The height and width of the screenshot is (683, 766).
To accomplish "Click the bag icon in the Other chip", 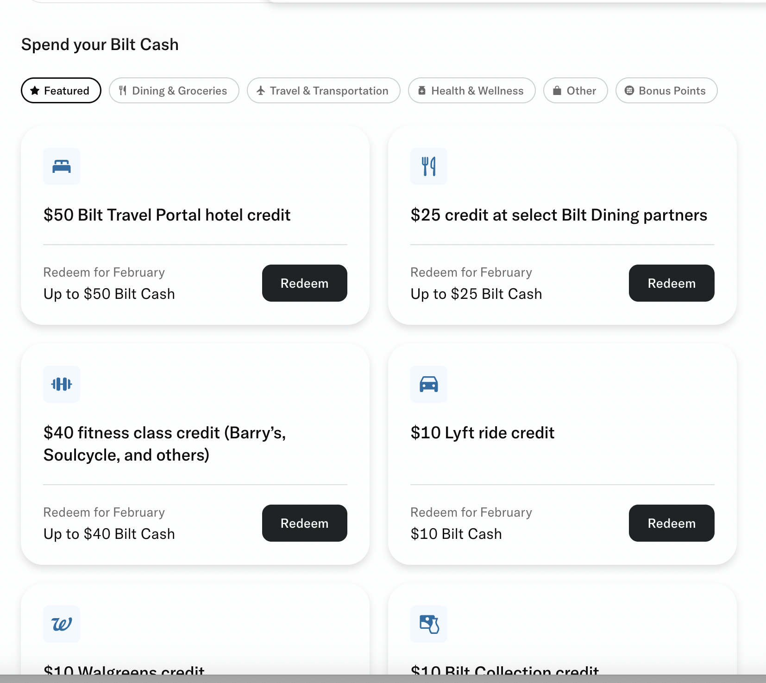I will click(x=557, y=90).
